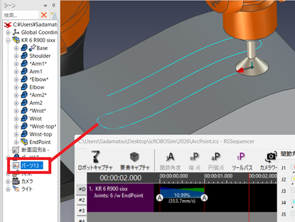Click the Base part icon
This screenshot has height=222, width=295.
(x=24, y=48)
